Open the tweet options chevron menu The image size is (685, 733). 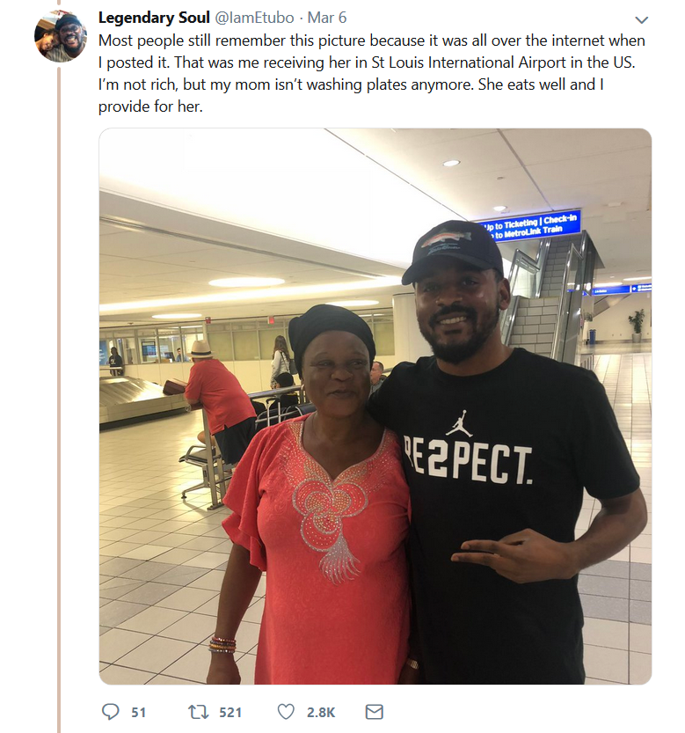pyautogui.click(x=642, y=19)
